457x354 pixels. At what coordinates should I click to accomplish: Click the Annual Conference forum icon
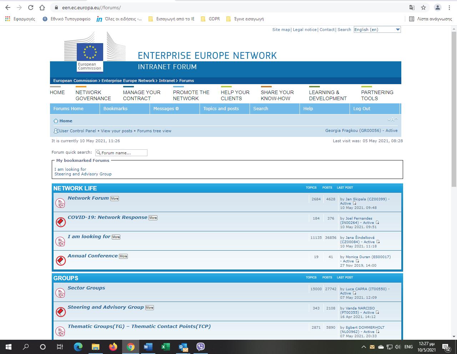click(x=60, y=261)
